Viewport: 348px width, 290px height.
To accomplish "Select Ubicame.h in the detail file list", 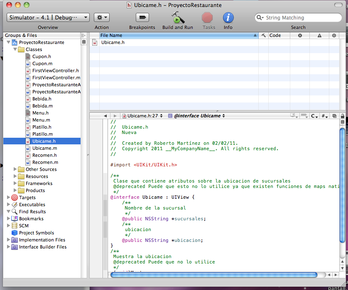I will (x=113, y=42).
